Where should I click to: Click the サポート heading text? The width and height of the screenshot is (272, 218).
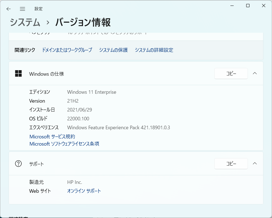tap(36, 164)
